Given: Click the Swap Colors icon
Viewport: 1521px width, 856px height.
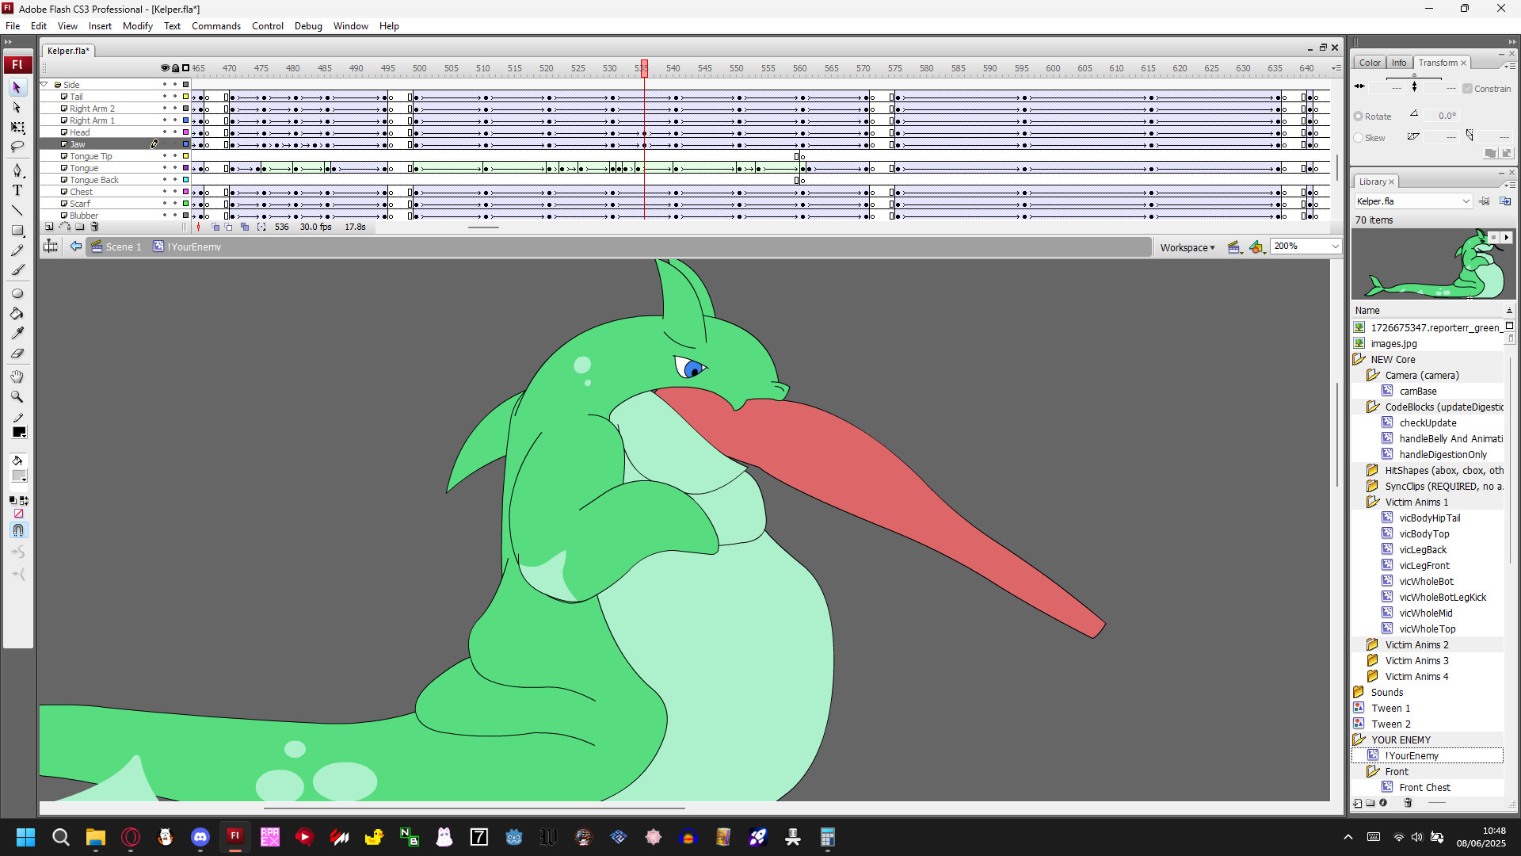Looking at the screenshot, I should coord(25,501).
